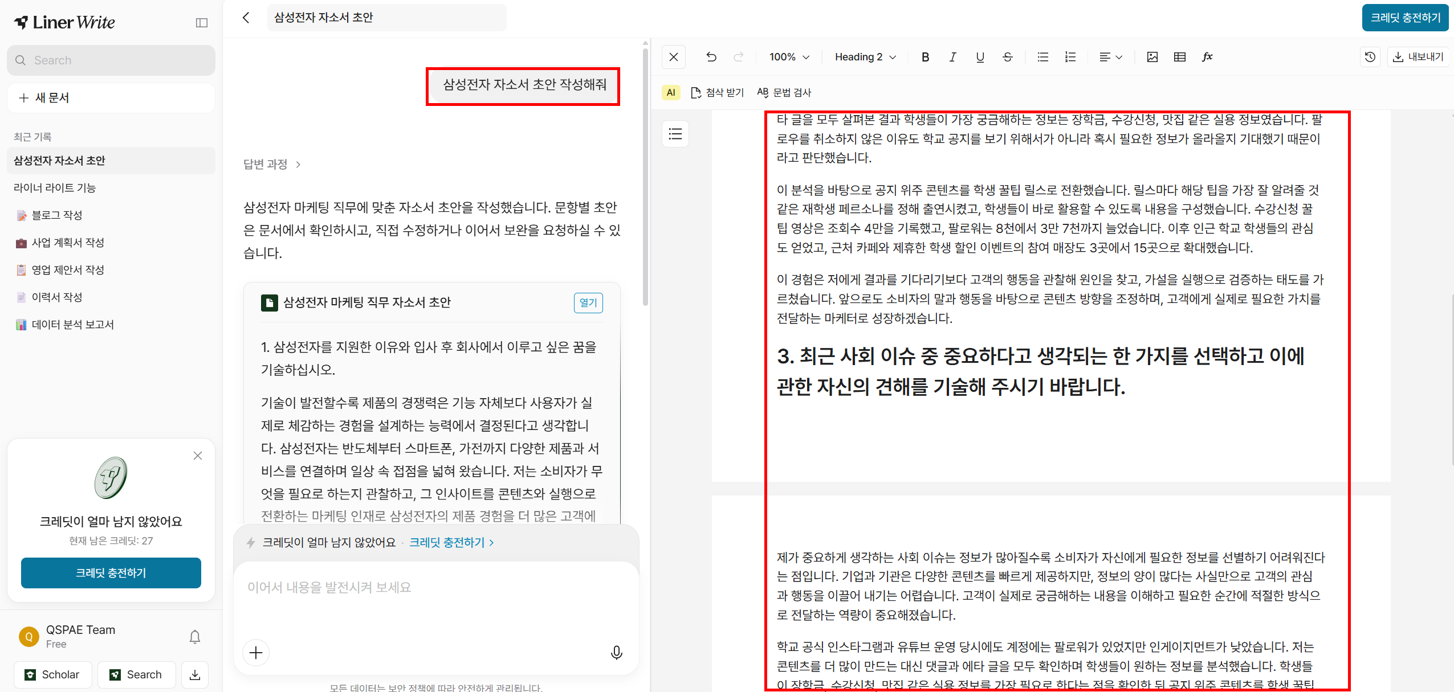Open 삼성전자 자소서 초안 in recent history
This screenshot has width=1454, height=692.
[x=111, y=161]
